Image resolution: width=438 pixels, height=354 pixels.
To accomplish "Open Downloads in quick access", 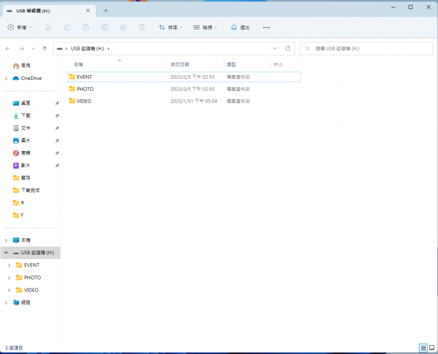I will click(21, 115).
